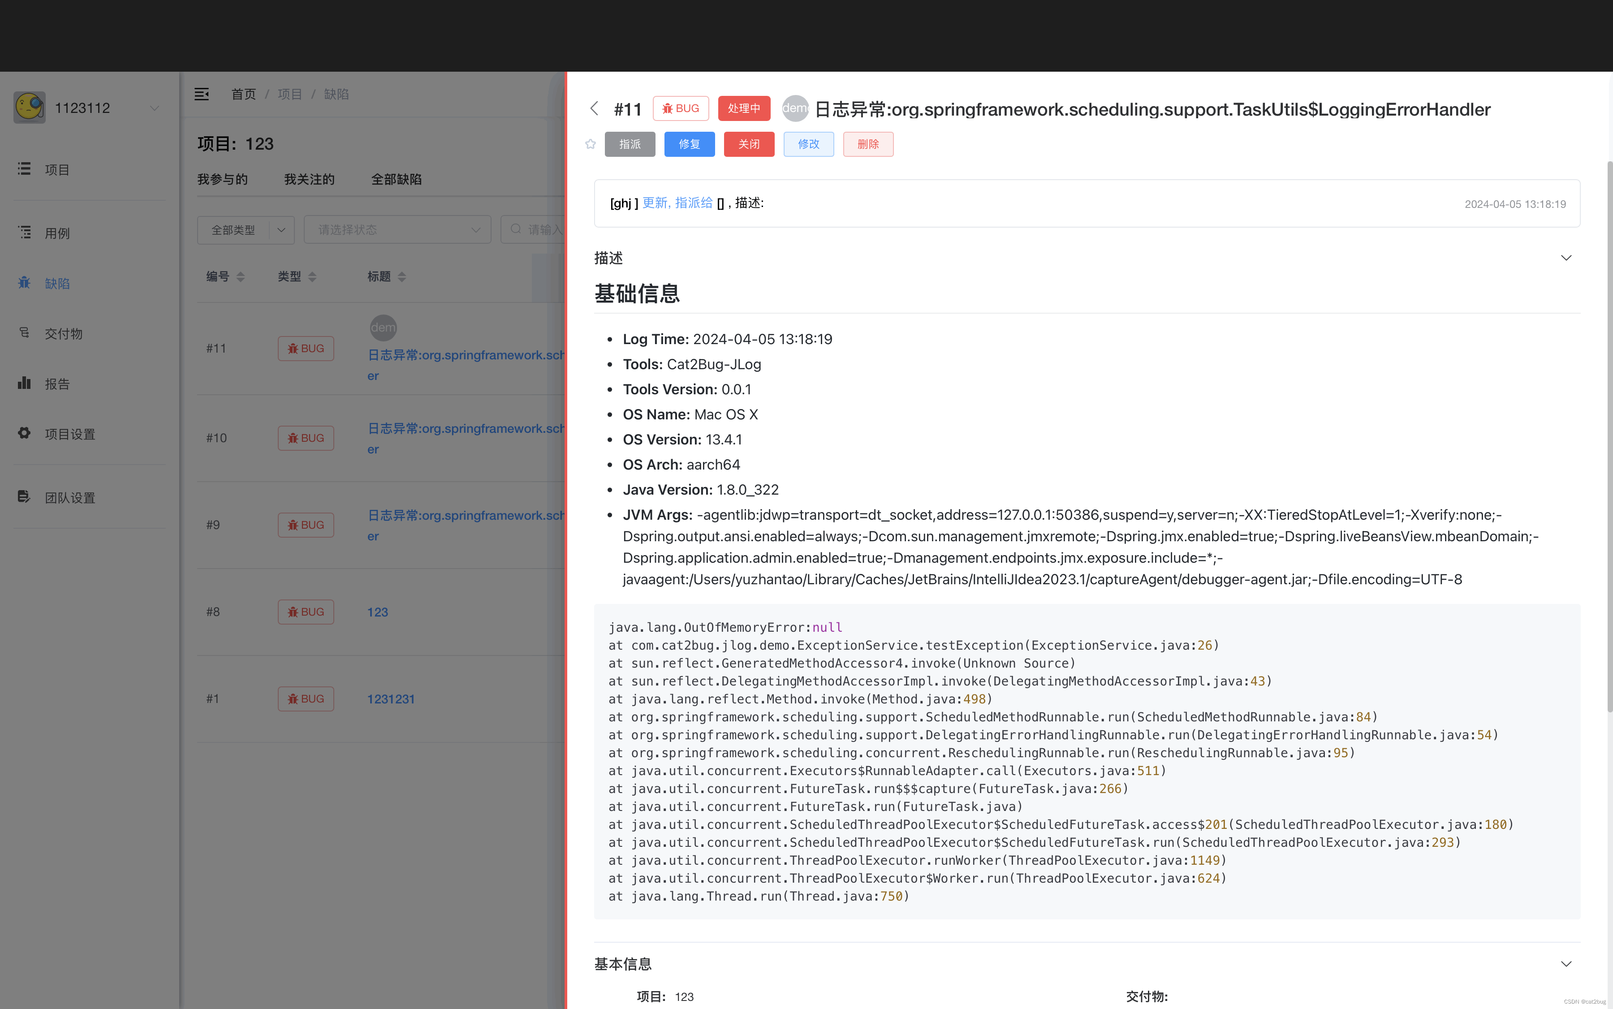This screenshot has height=1009, width=1613.
Task: Collapse the sidebar with the hamburger icon
Action: point(202,94)
